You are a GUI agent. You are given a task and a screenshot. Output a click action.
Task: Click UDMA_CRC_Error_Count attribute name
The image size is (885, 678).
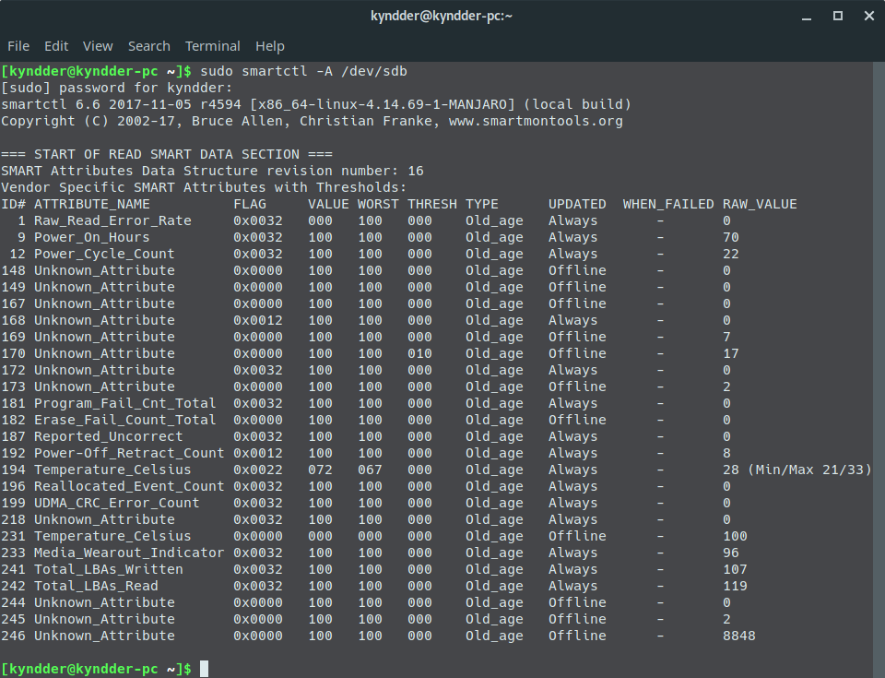click(x=116, y=503)
